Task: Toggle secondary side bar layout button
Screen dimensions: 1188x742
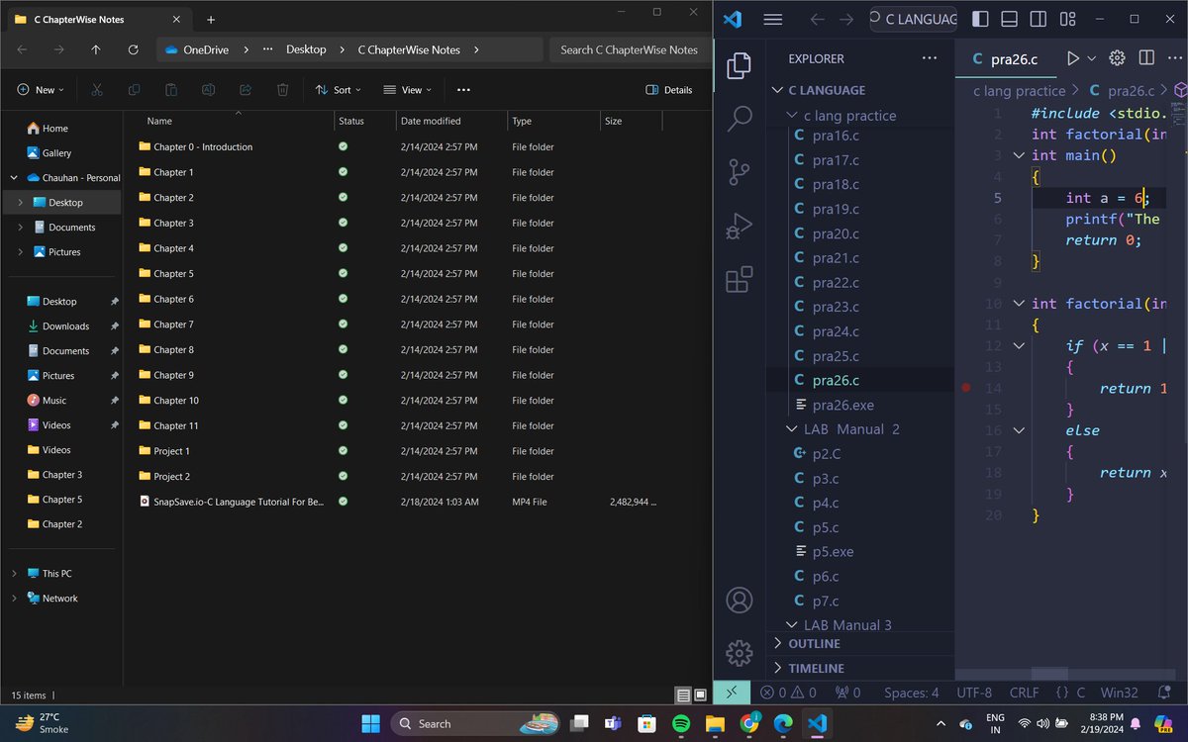Action: pyautogui.click(x=1039, y=19)
